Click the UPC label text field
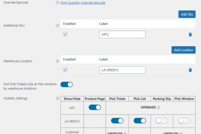Screen dimensions: 201x134 coord(122,34)
